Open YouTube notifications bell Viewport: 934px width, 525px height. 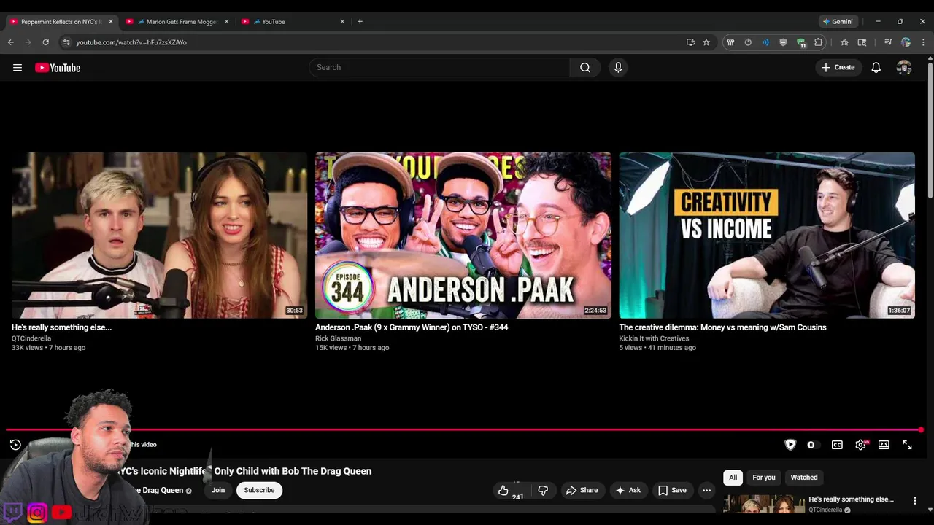coord(876,68)
